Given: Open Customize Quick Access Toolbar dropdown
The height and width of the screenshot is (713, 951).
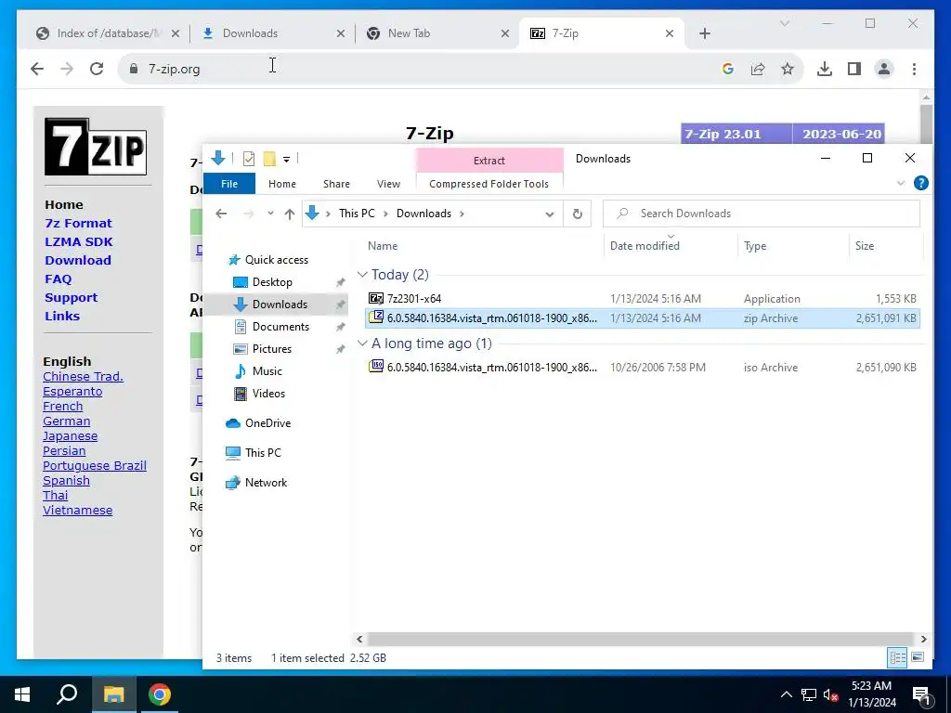Looking at the screenshot, I should pos(286,160).
